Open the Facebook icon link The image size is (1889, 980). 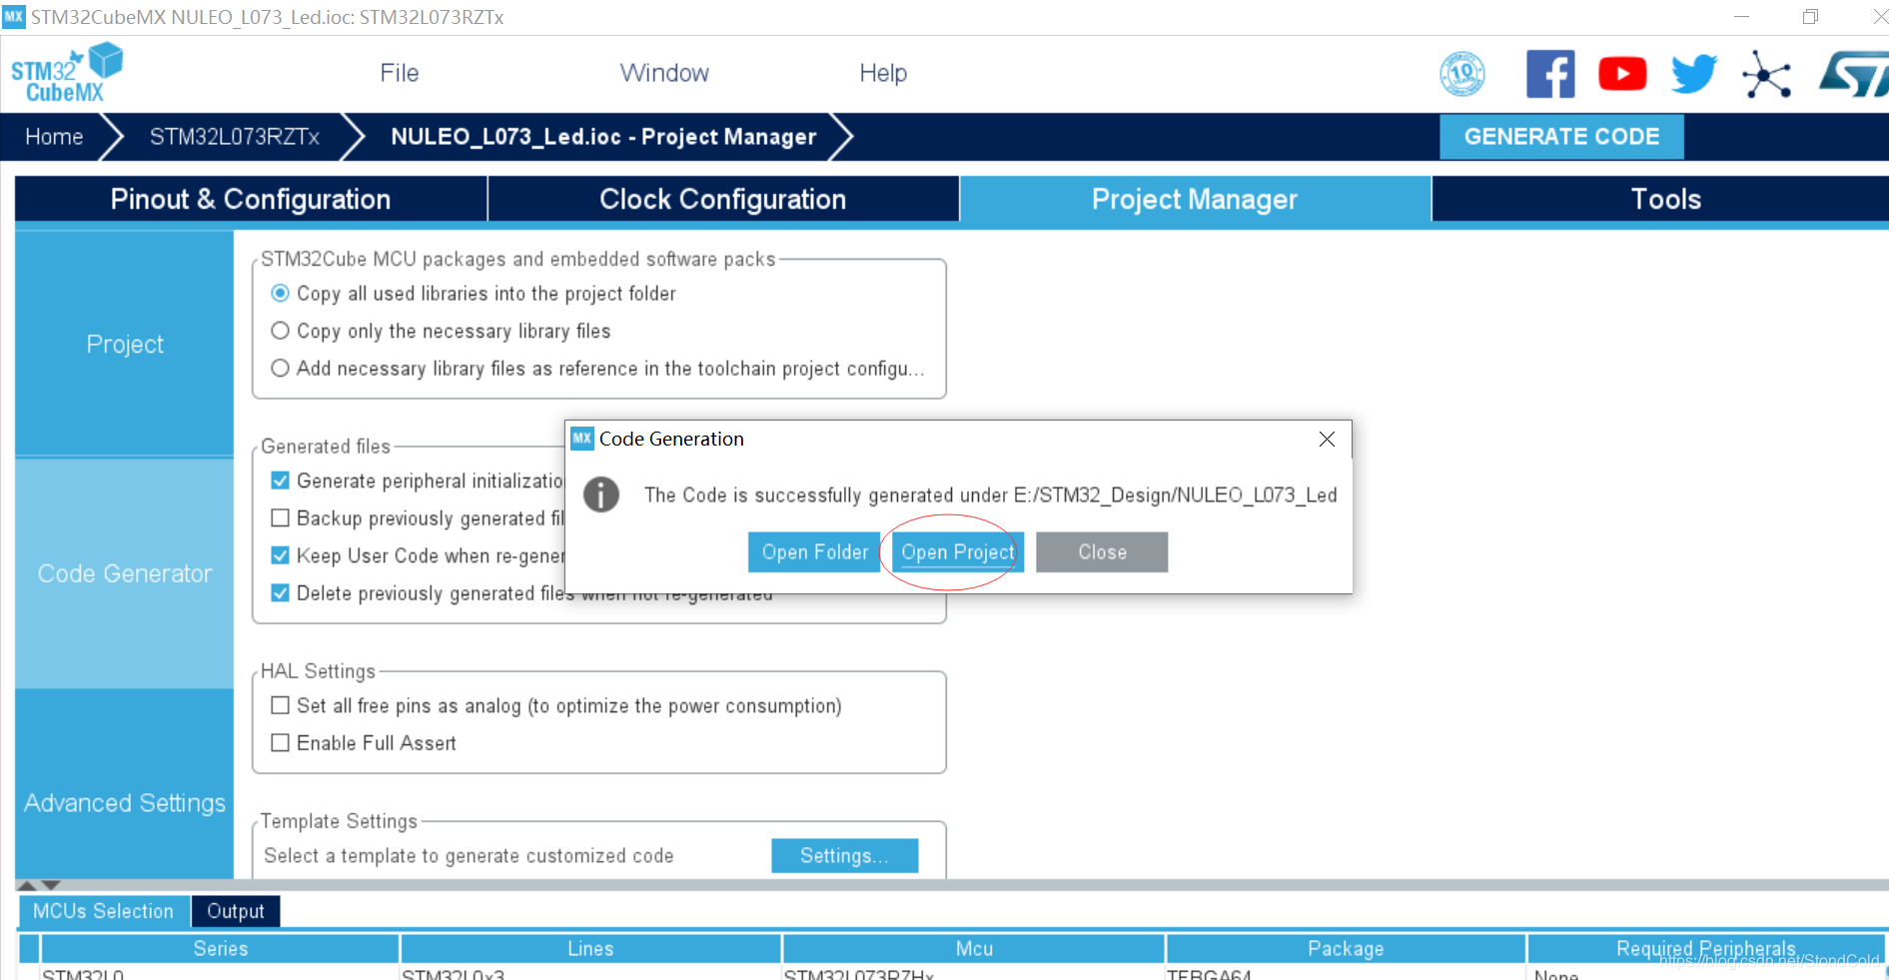click(x=1550, y=74)
